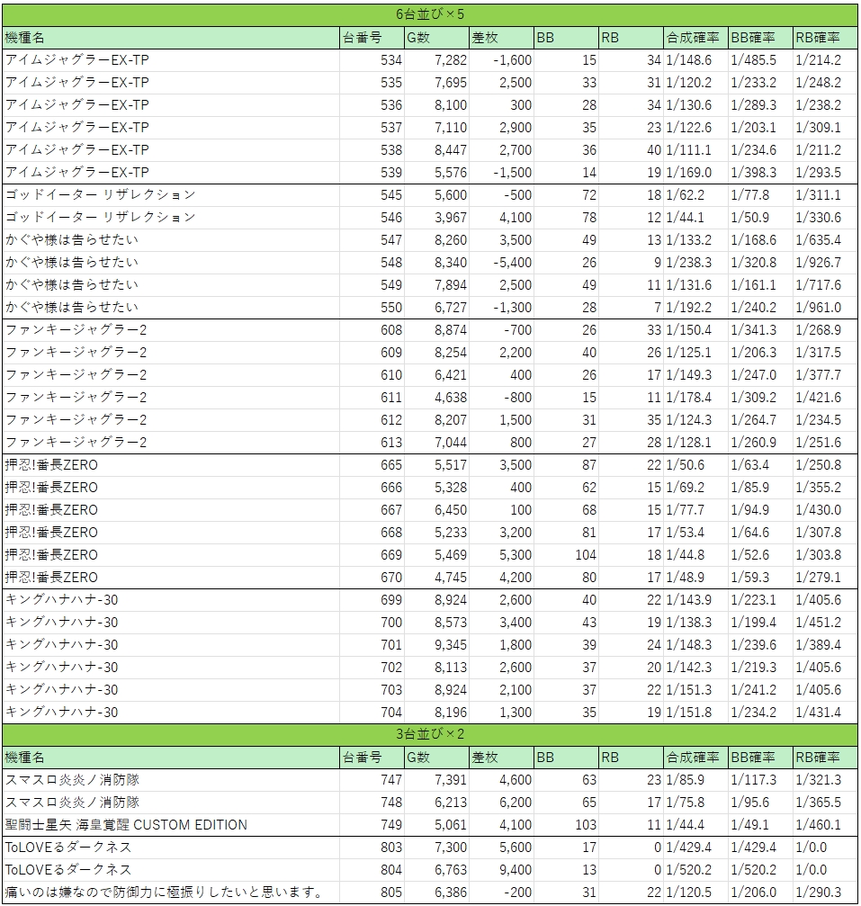Select BB probability 1/206.0
Screen dimensions: 861x906
(x=760, y=893)
